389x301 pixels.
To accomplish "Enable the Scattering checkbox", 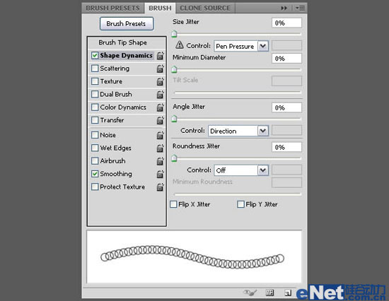I will pos(95,68).
